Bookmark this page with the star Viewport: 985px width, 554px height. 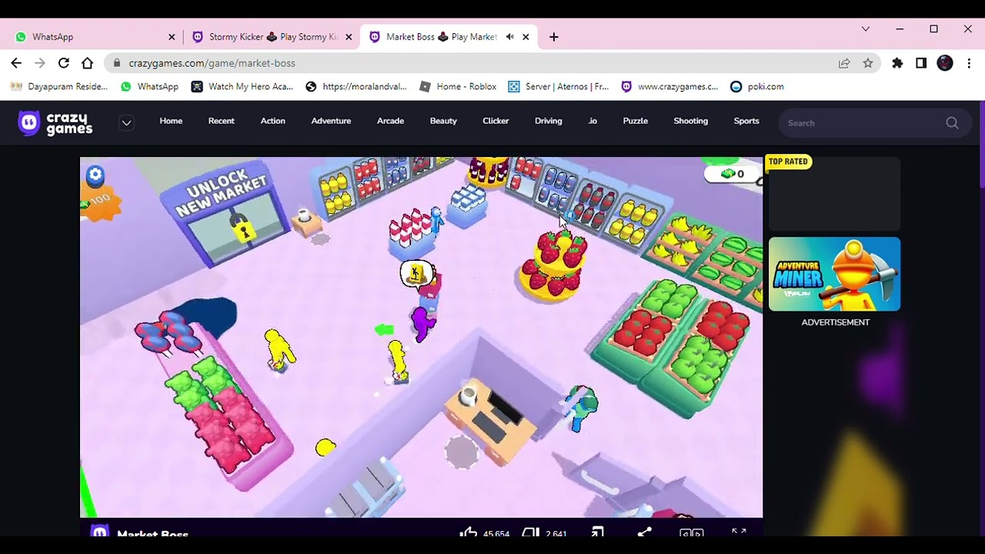(868, 63)
